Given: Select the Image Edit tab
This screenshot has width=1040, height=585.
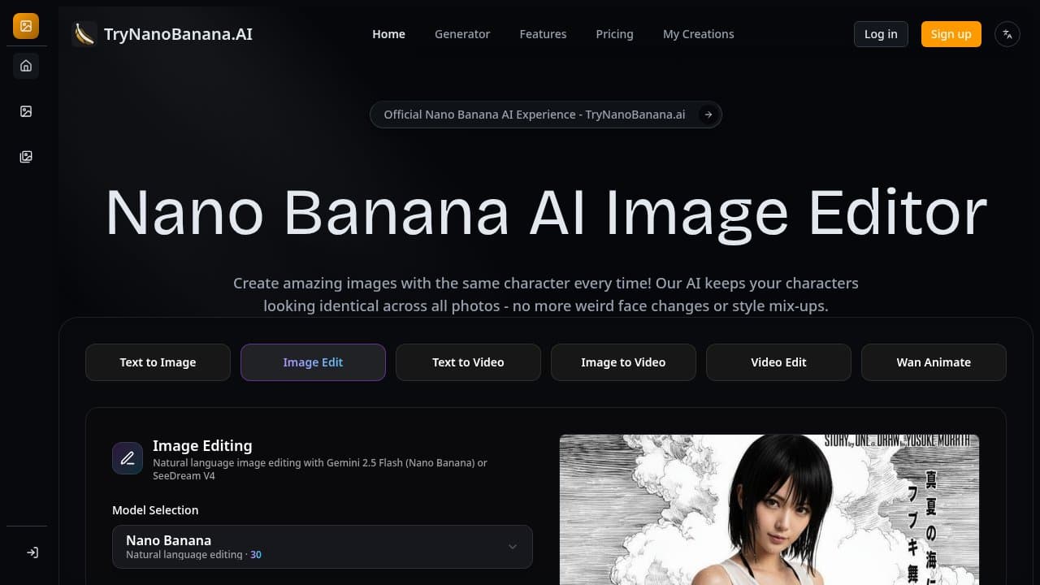Looking at the screenshot, I should tap(313, 362).
